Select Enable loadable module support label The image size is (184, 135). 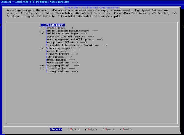[68, 31]
